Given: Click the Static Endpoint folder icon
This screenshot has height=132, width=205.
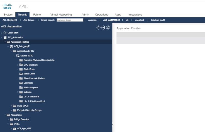Looking at the screenshot, I should coord(21,87).
